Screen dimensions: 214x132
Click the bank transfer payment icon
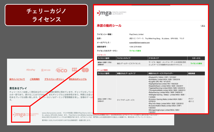click(x=46, y=70)
